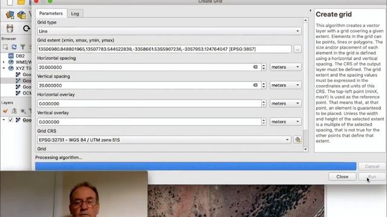The height and width of the screenshot is (217, 387).
Task: Switch to the Parameters tab
Action: 51,13
